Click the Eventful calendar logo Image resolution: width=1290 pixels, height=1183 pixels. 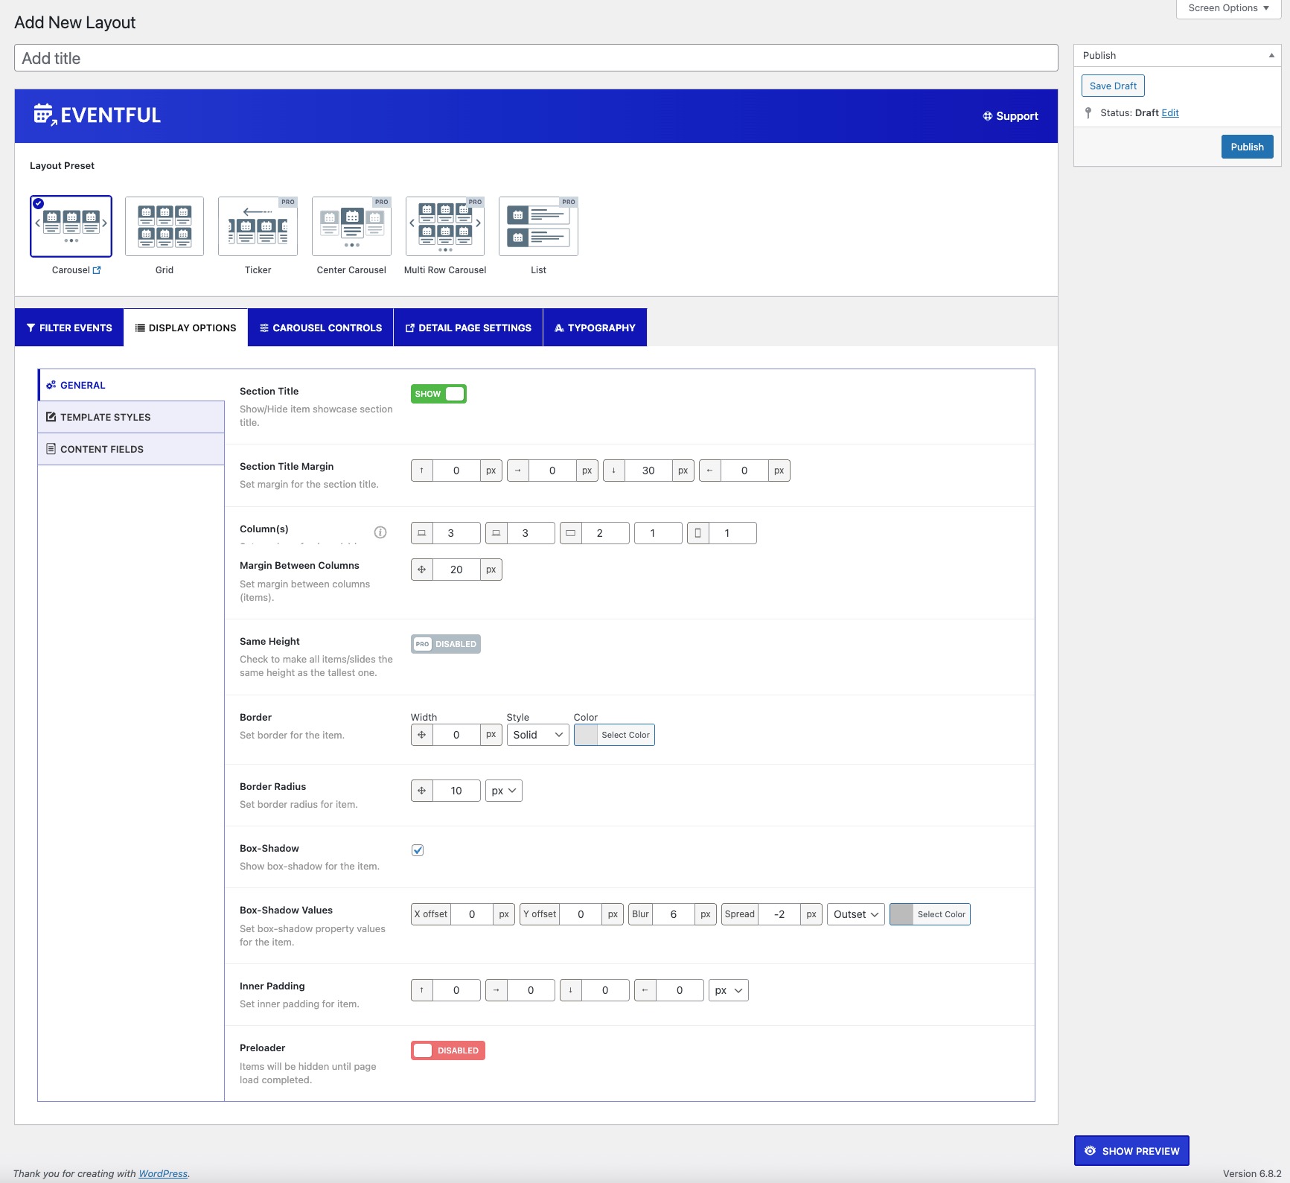(x=45, y=115)
